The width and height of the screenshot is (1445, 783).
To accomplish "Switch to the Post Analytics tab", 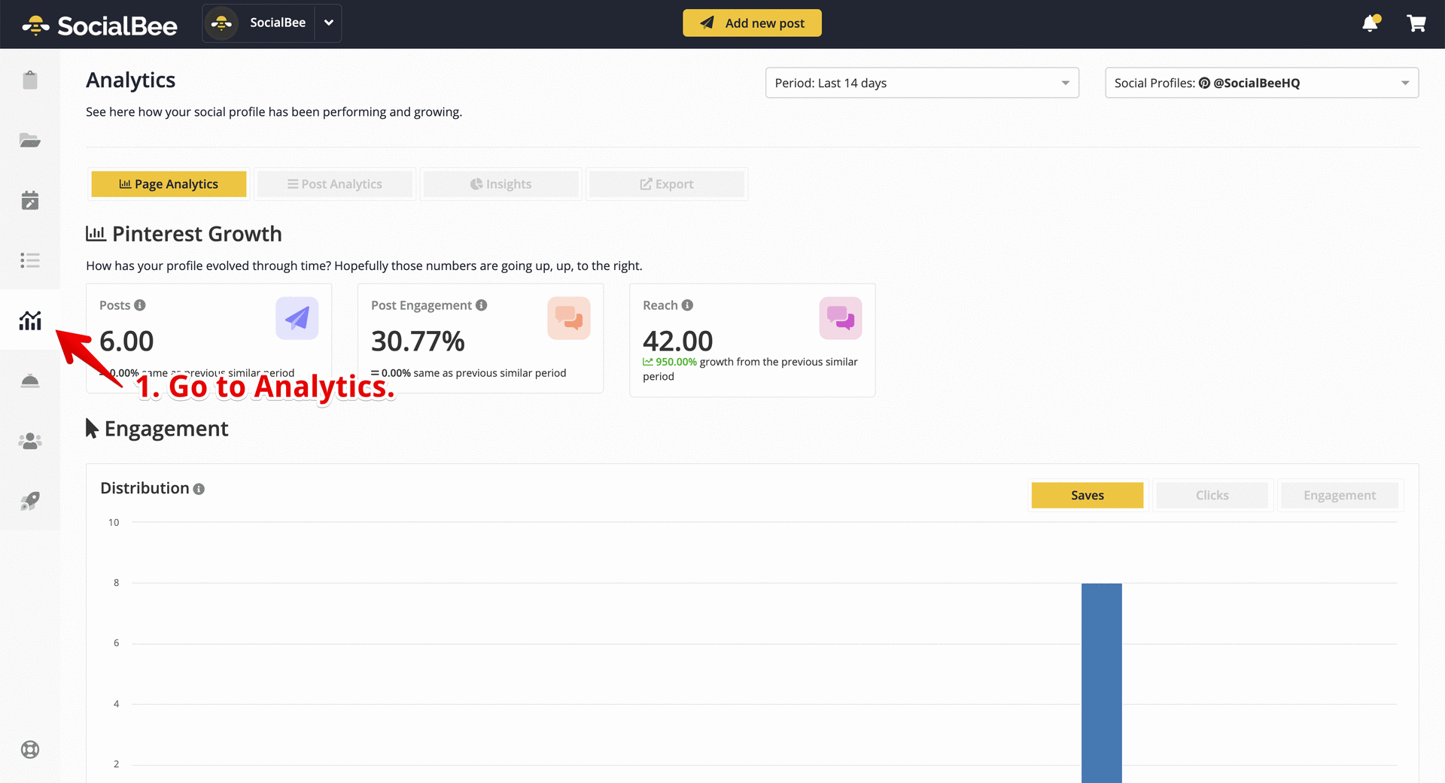I will click(x=335, y=184).
